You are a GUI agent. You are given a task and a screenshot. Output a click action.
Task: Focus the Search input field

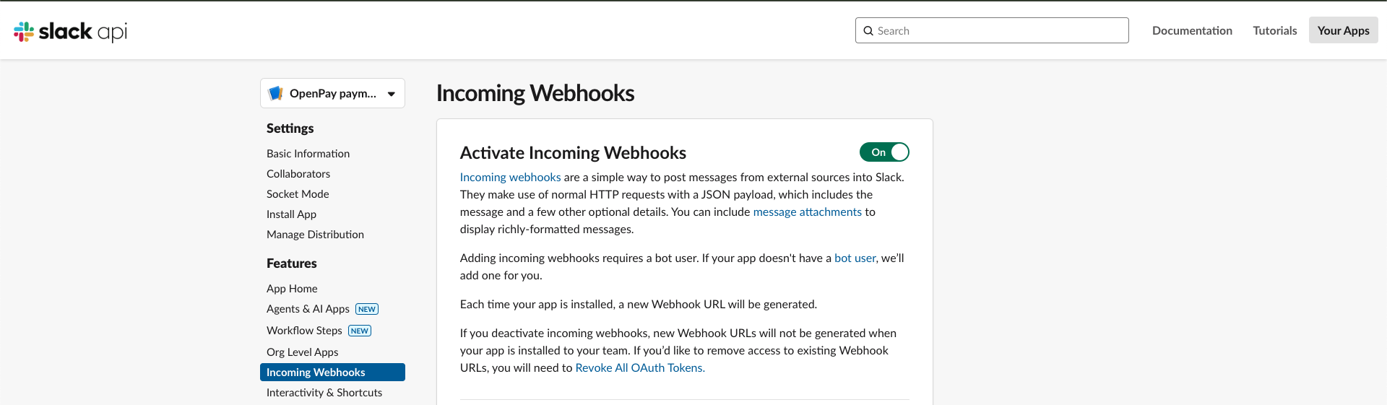pyautogui.click(x=992, y=30)
